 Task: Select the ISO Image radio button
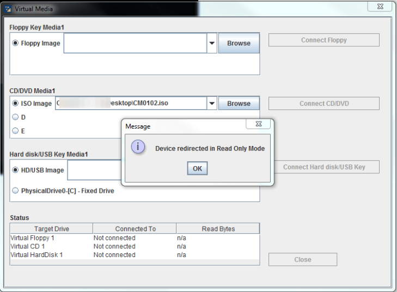tap(15, 104)
